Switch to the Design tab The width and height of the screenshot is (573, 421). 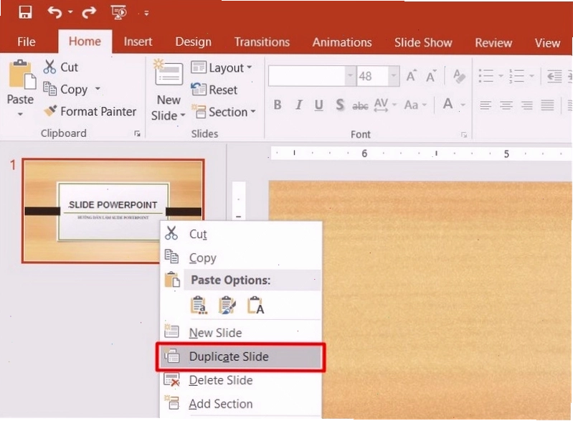click(194, 42)
